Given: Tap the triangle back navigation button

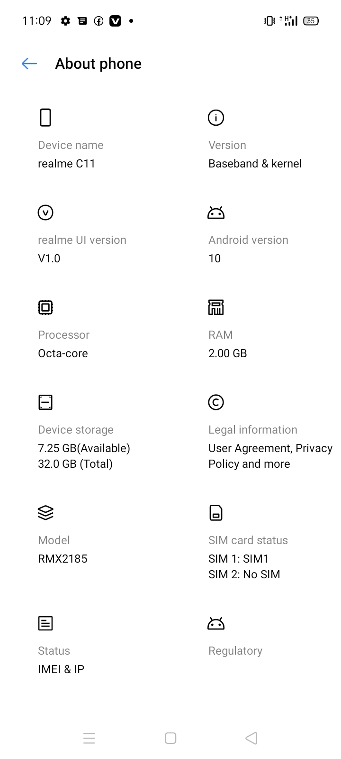Looking at the screenshot, I should (x=251, y=738).
